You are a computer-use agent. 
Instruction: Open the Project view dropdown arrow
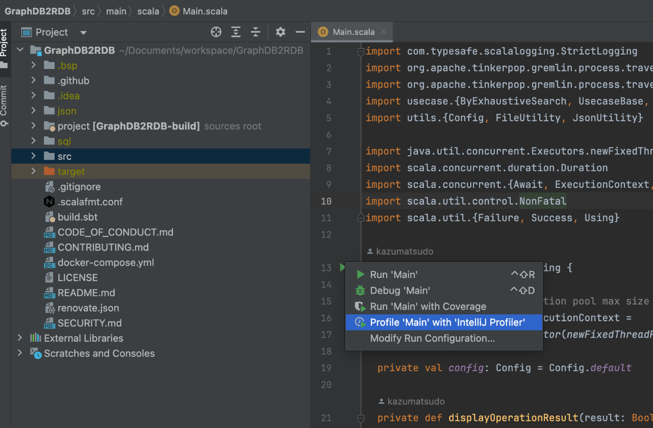[83, 33]
